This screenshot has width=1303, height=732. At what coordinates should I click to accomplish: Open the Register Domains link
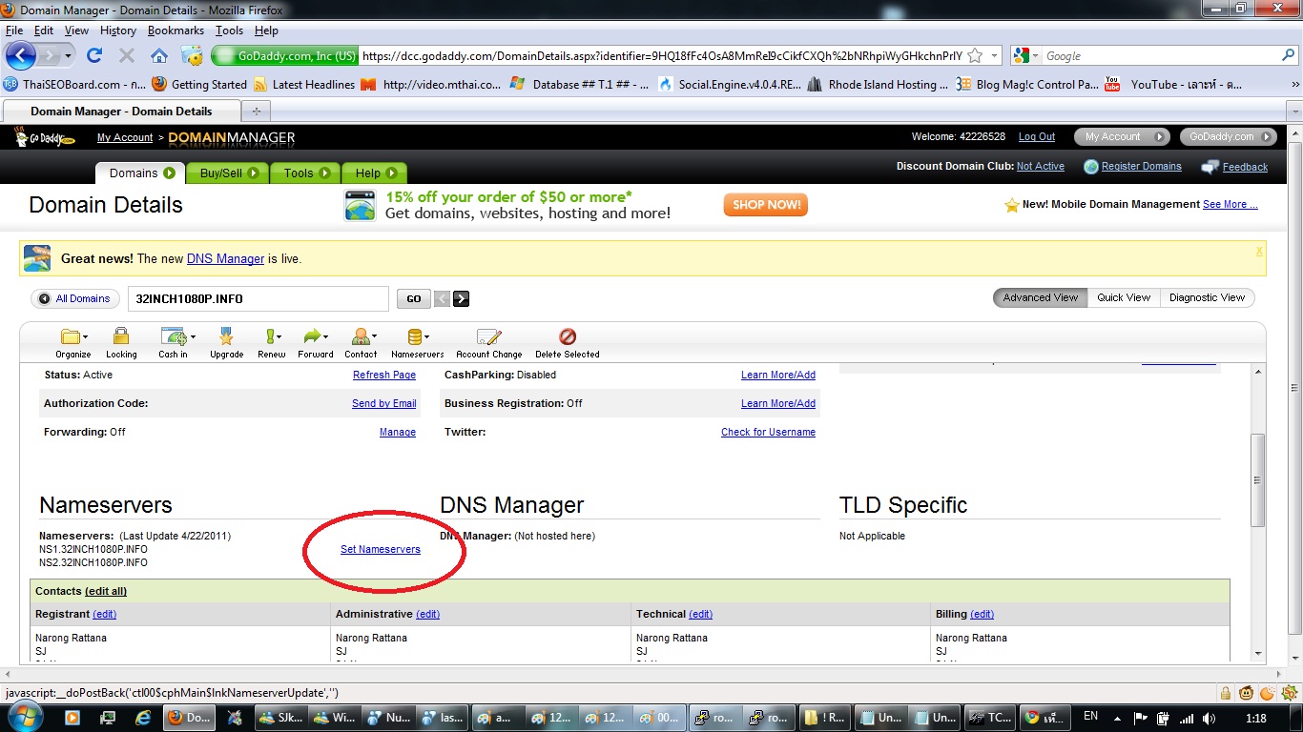(x=1141, y=166)
